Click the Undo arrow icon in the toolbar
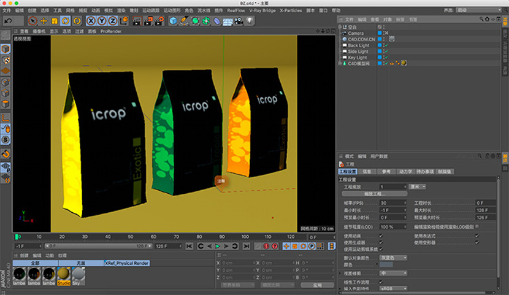 tap(9, 21)
